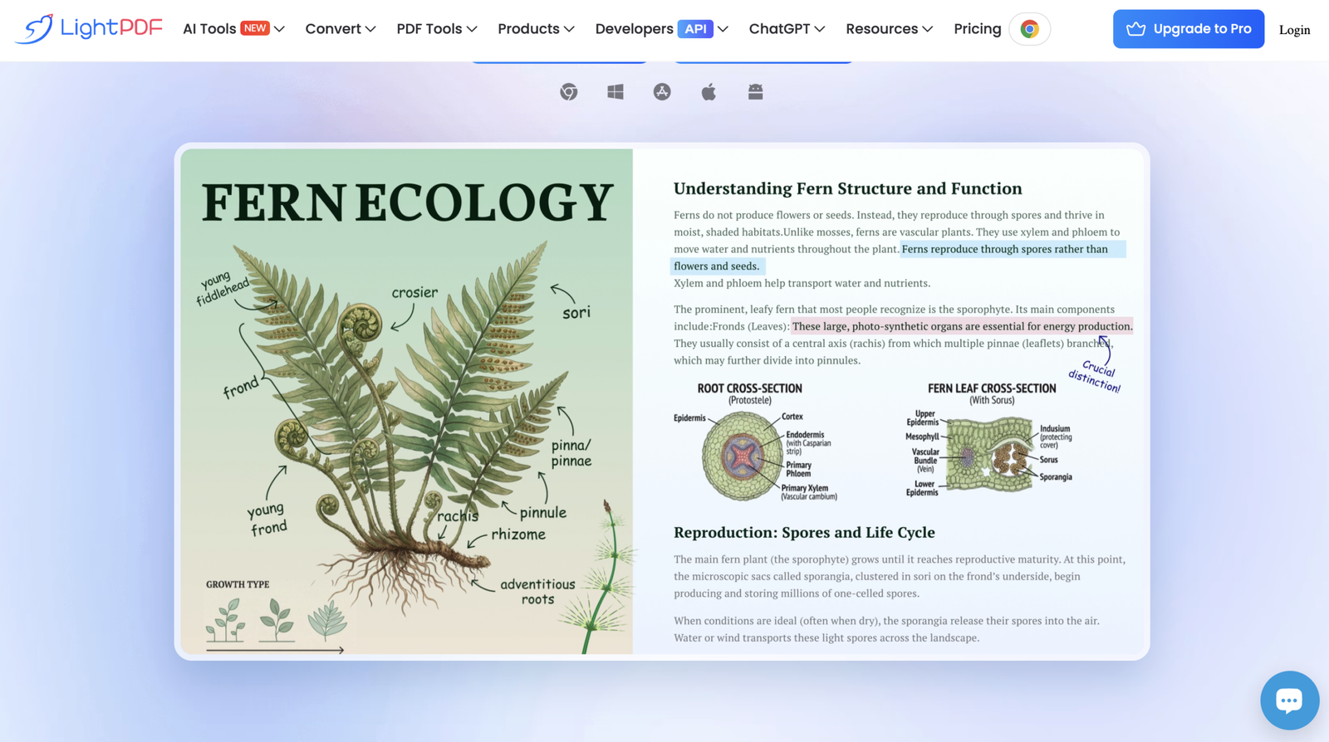Open the Developers API dropdown
Screen dimensions: 1329x742
pyautogui.click(x=661, y=29)
